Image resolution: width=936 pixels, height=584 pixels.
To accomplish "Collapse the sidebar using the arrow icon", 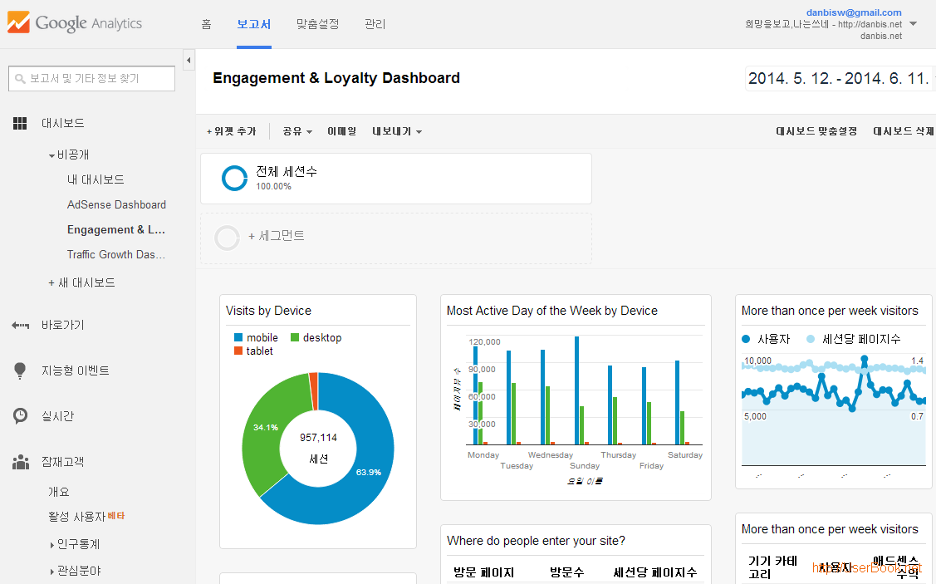I will pos(188,60).
